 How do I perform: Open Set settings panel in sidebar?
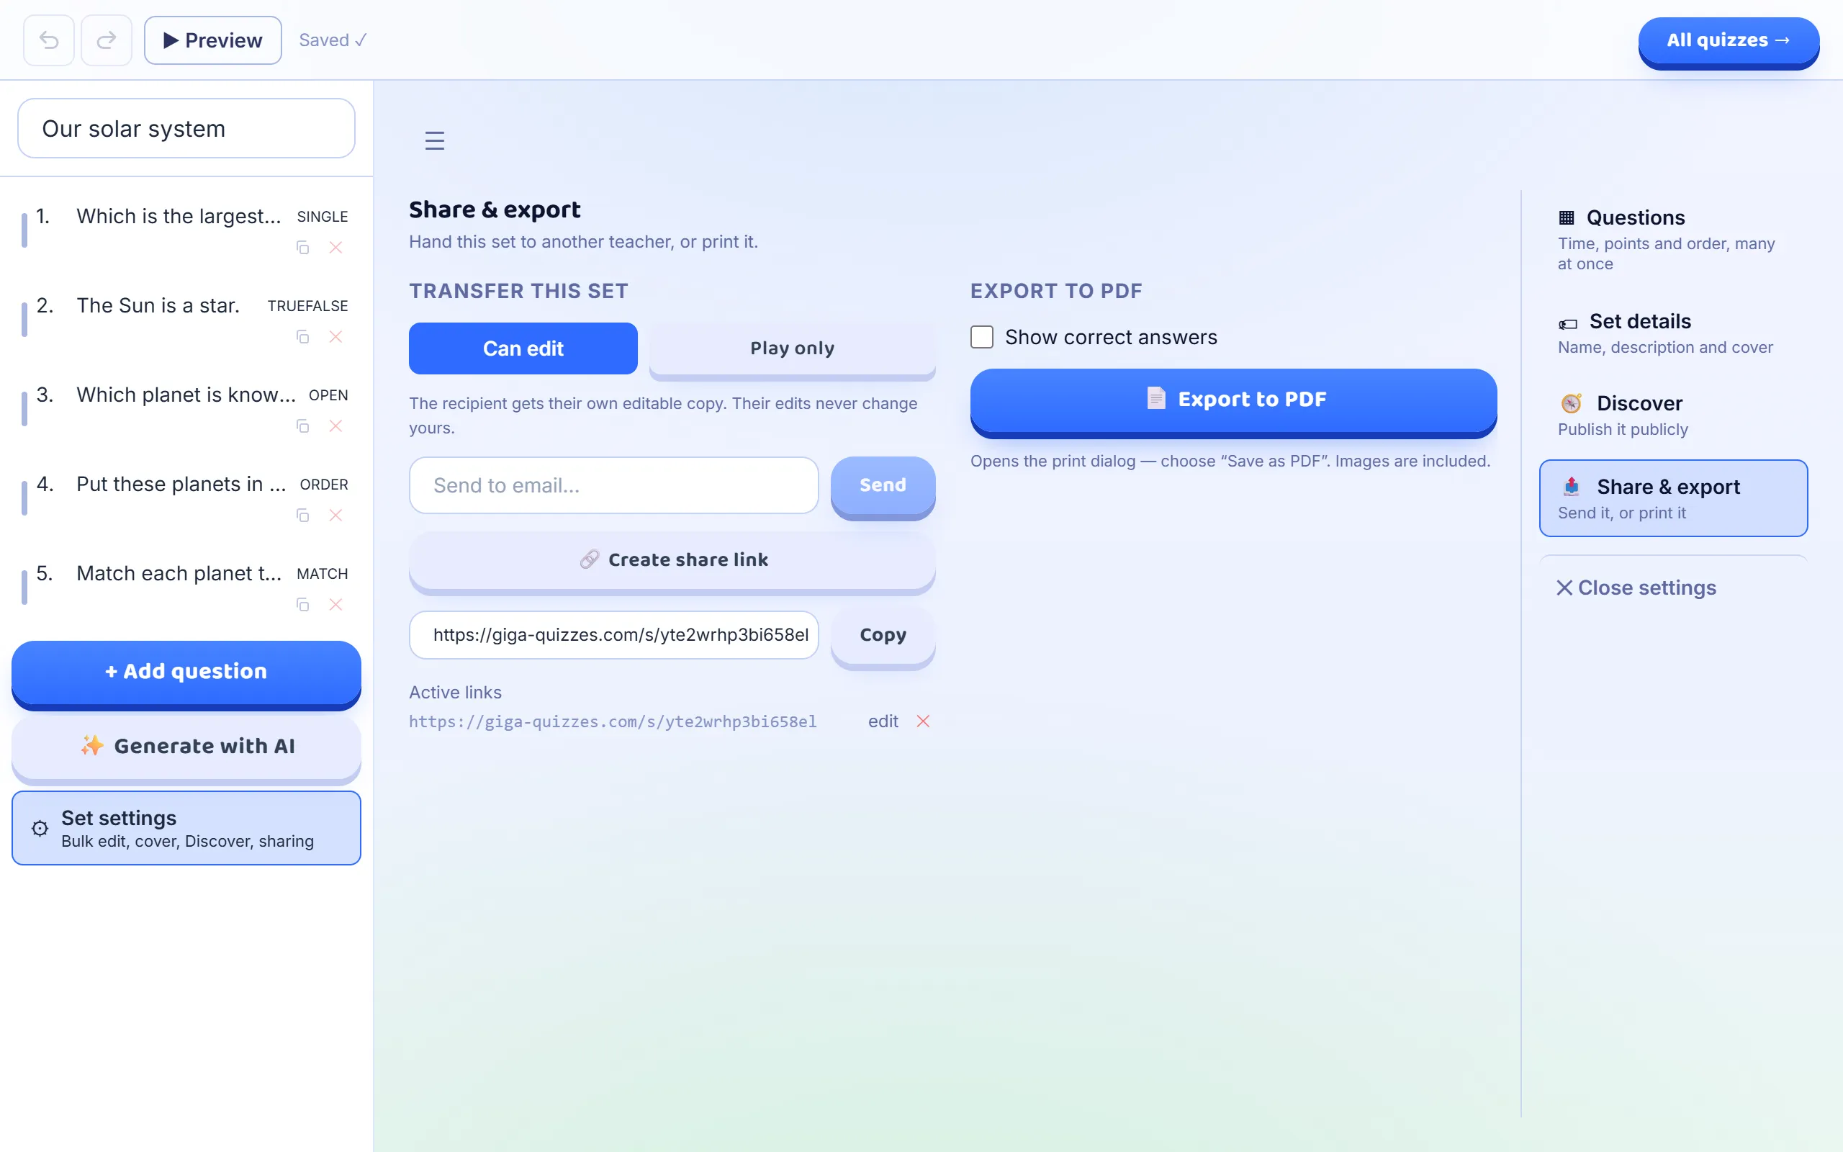pyautogui.click(x=186, y=828)
